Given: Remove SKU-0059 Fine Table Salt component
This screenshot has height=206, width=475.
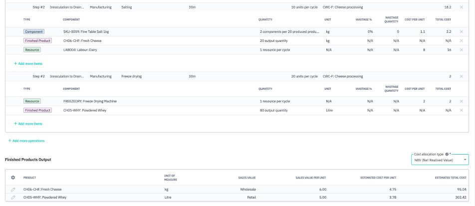Looking at the screenshot, I should coord(461,31).
